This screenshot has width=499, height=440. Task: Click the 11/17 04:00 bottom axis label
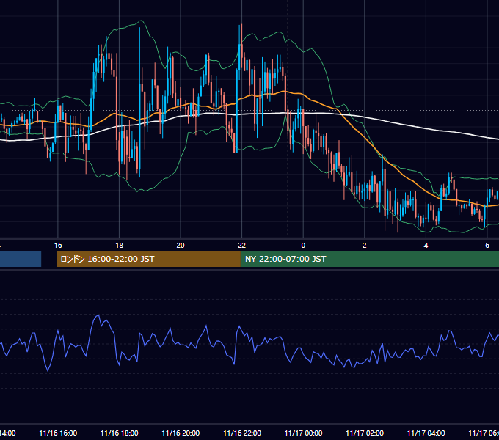pos(426,433)
